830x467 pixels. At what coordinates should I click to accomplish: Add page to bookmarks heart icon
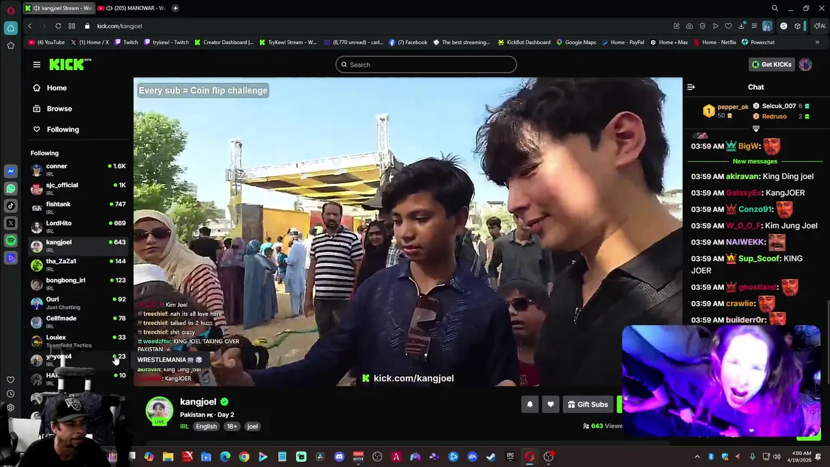tap(728, 26)
